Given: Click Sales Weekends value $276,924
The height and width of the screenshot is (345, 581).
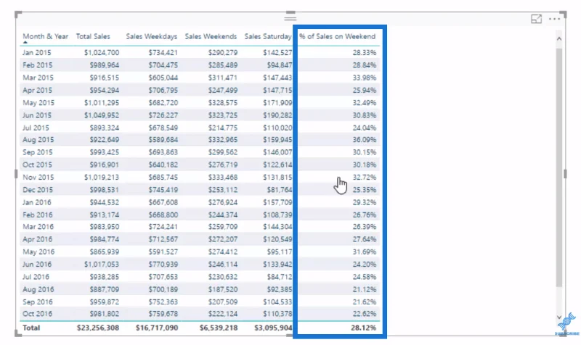Looking at the screenshot, I should [x=223, y=203].
